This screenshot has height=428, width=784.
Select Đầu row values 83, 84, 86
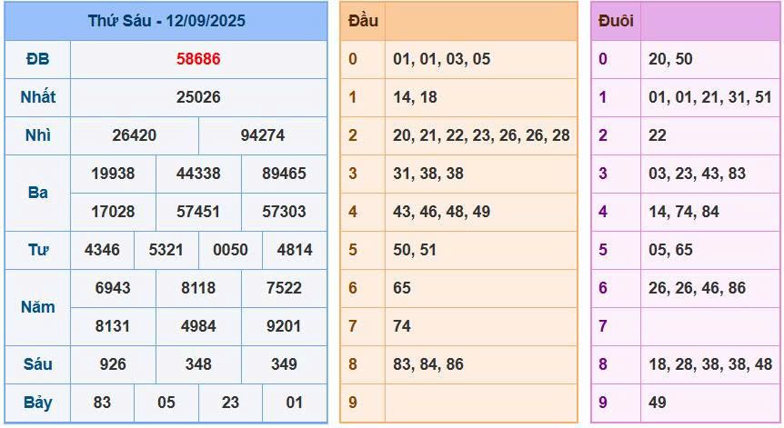coord(428,364)
